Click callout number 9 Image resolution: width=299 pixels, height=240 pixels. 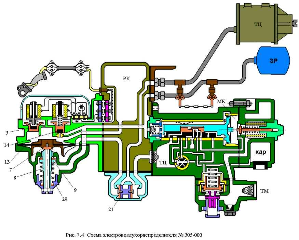coord(75,190)
